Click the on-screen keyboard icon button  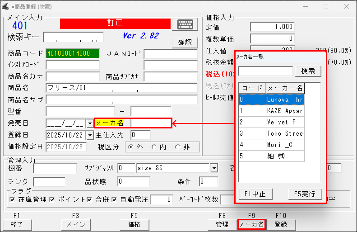pyautogui.click(x=188, y=24)
